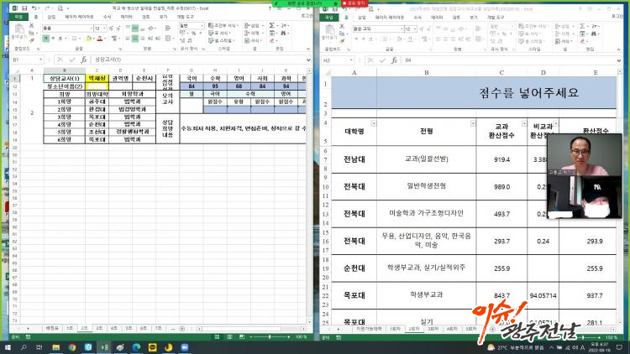Image resolution: width=630 pixels, height=354 pixels.
Task: Click the insert function fx icon in left window
Action: [x=84, y=60]
